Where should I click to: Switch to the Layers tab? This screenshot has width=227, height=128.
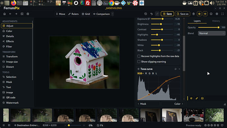197,21
